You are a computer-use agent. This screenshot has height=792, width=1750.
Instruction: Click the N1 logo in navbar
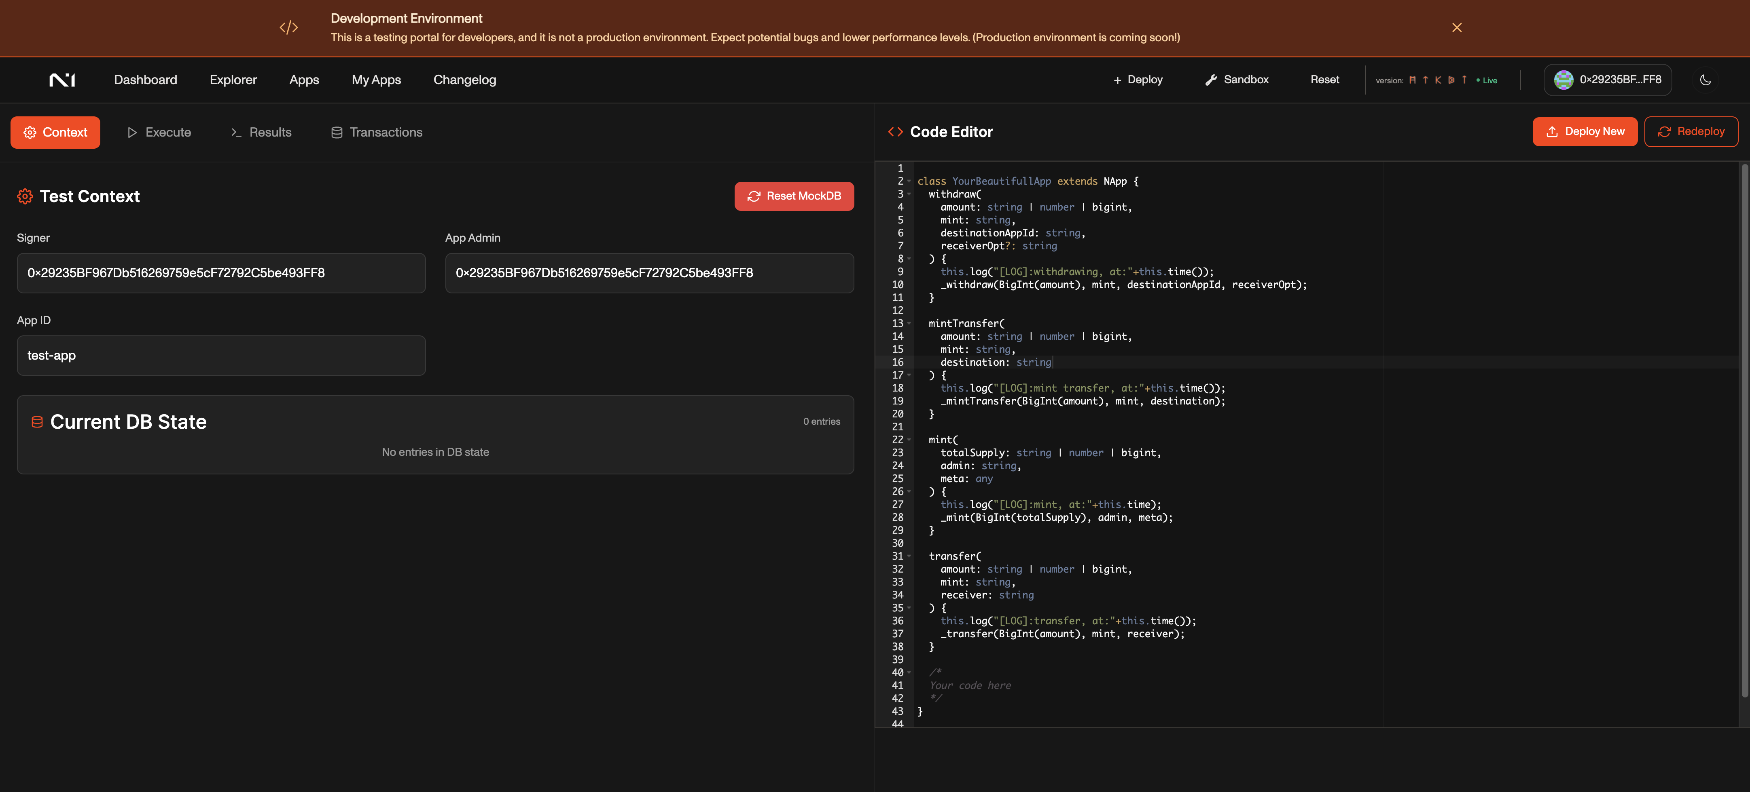click(x=62, y=80)
